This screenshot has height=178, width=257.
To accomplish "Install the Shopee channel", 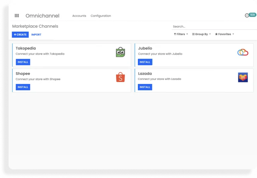I will tap(23, 87).
